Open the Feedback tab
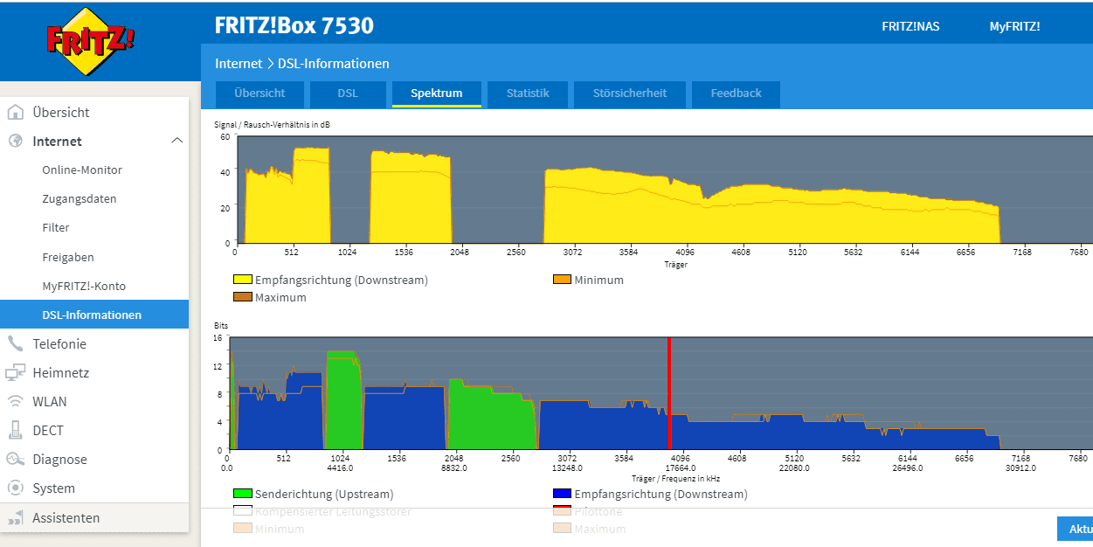 (736, 93)
